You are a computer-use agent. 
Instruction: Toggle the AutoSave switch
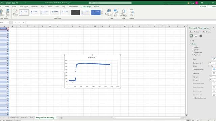[x=8, y=3]
